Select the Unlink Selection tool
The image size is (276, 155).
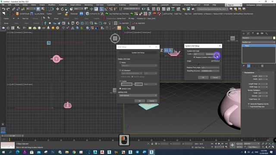tap(18, 9)
